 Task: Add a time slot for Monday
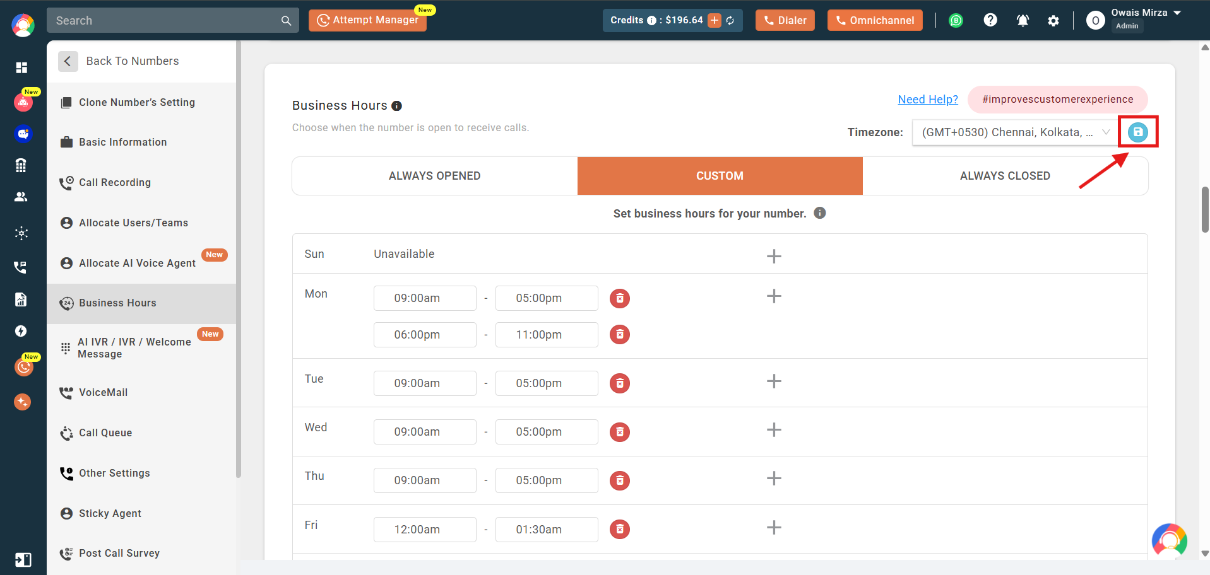774,296
